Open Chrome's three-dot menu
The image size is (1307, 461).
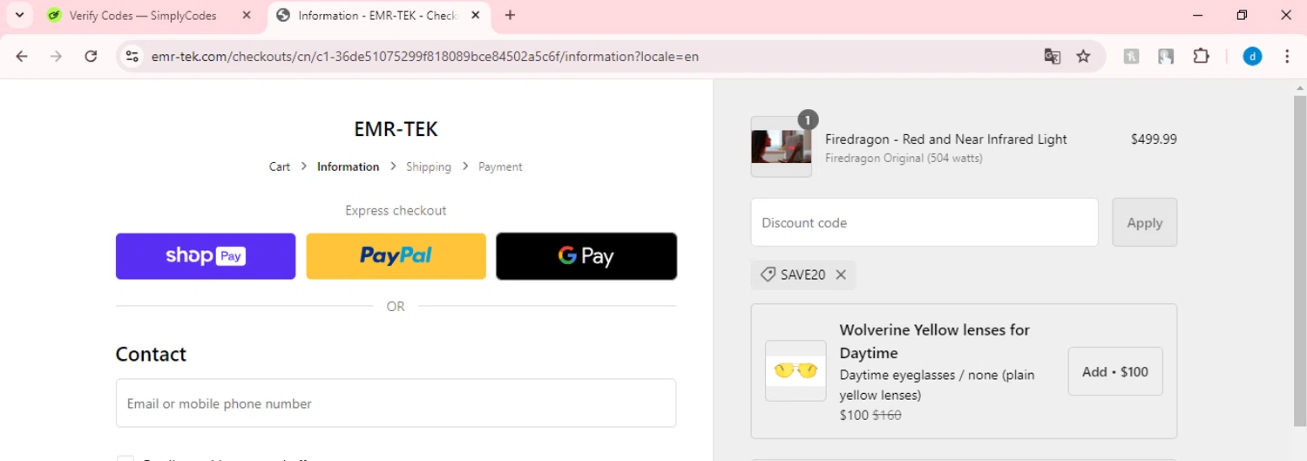pos(1287,57)
